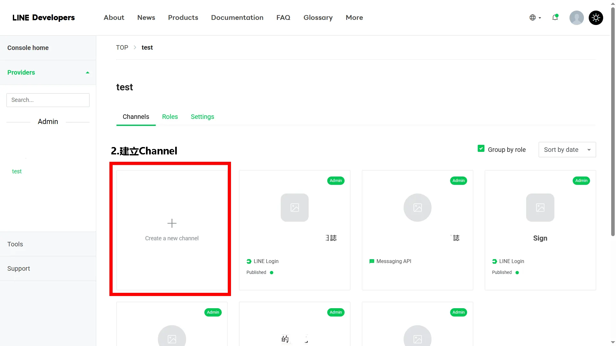The height and width of the screenshot is (346, 616).
Task: Toggle the light/dark theme with the sun icon
Action: (596, 18)
